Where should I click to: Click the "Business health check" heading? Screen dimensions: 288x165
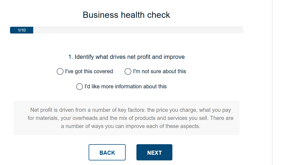pyautogui.click(x=126, y=15)
